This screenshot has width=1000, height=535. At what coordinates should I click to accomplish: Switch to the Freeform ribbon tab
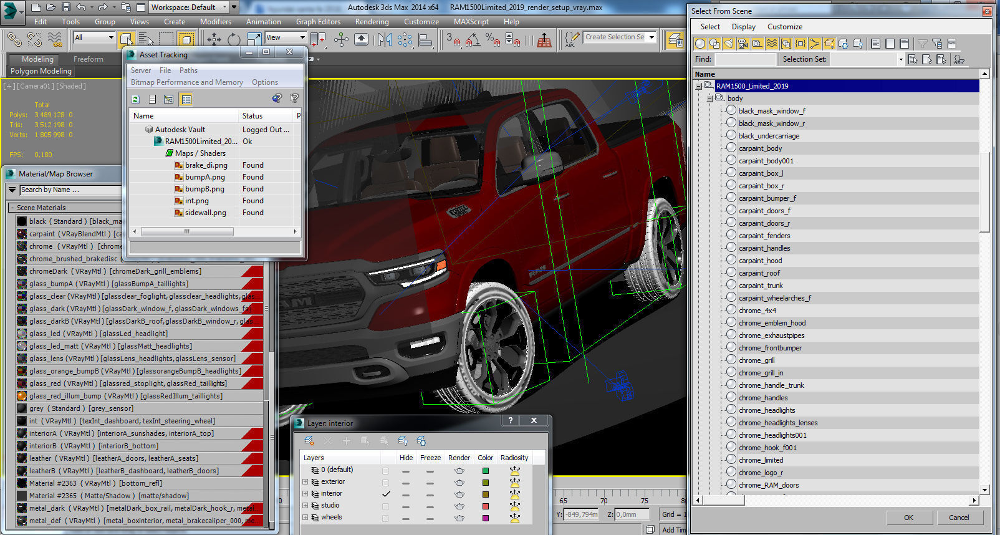click(x=89, y=59)
